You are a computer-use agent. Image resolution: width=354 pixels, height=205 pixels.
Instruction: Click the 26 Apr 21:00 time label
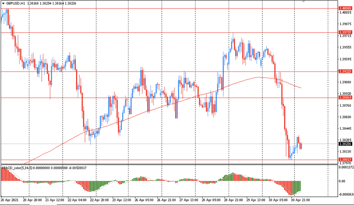pos(166,200)
